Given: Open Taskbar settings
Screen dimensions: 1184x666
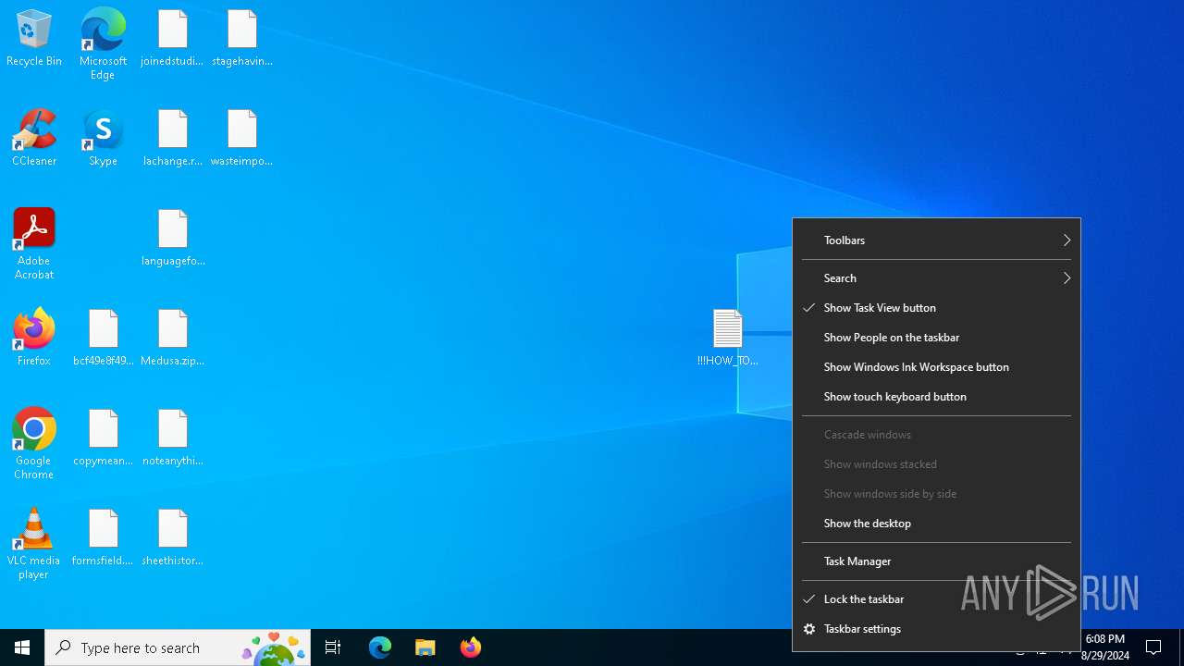Looking at the screenshot, I should [x=936, y=629].
